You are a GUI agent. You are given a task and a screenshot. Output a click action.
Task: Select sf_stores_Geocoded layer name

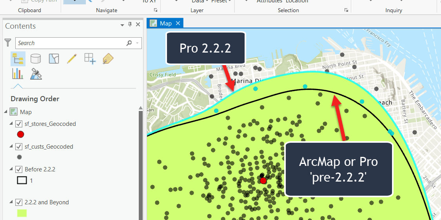50,124
